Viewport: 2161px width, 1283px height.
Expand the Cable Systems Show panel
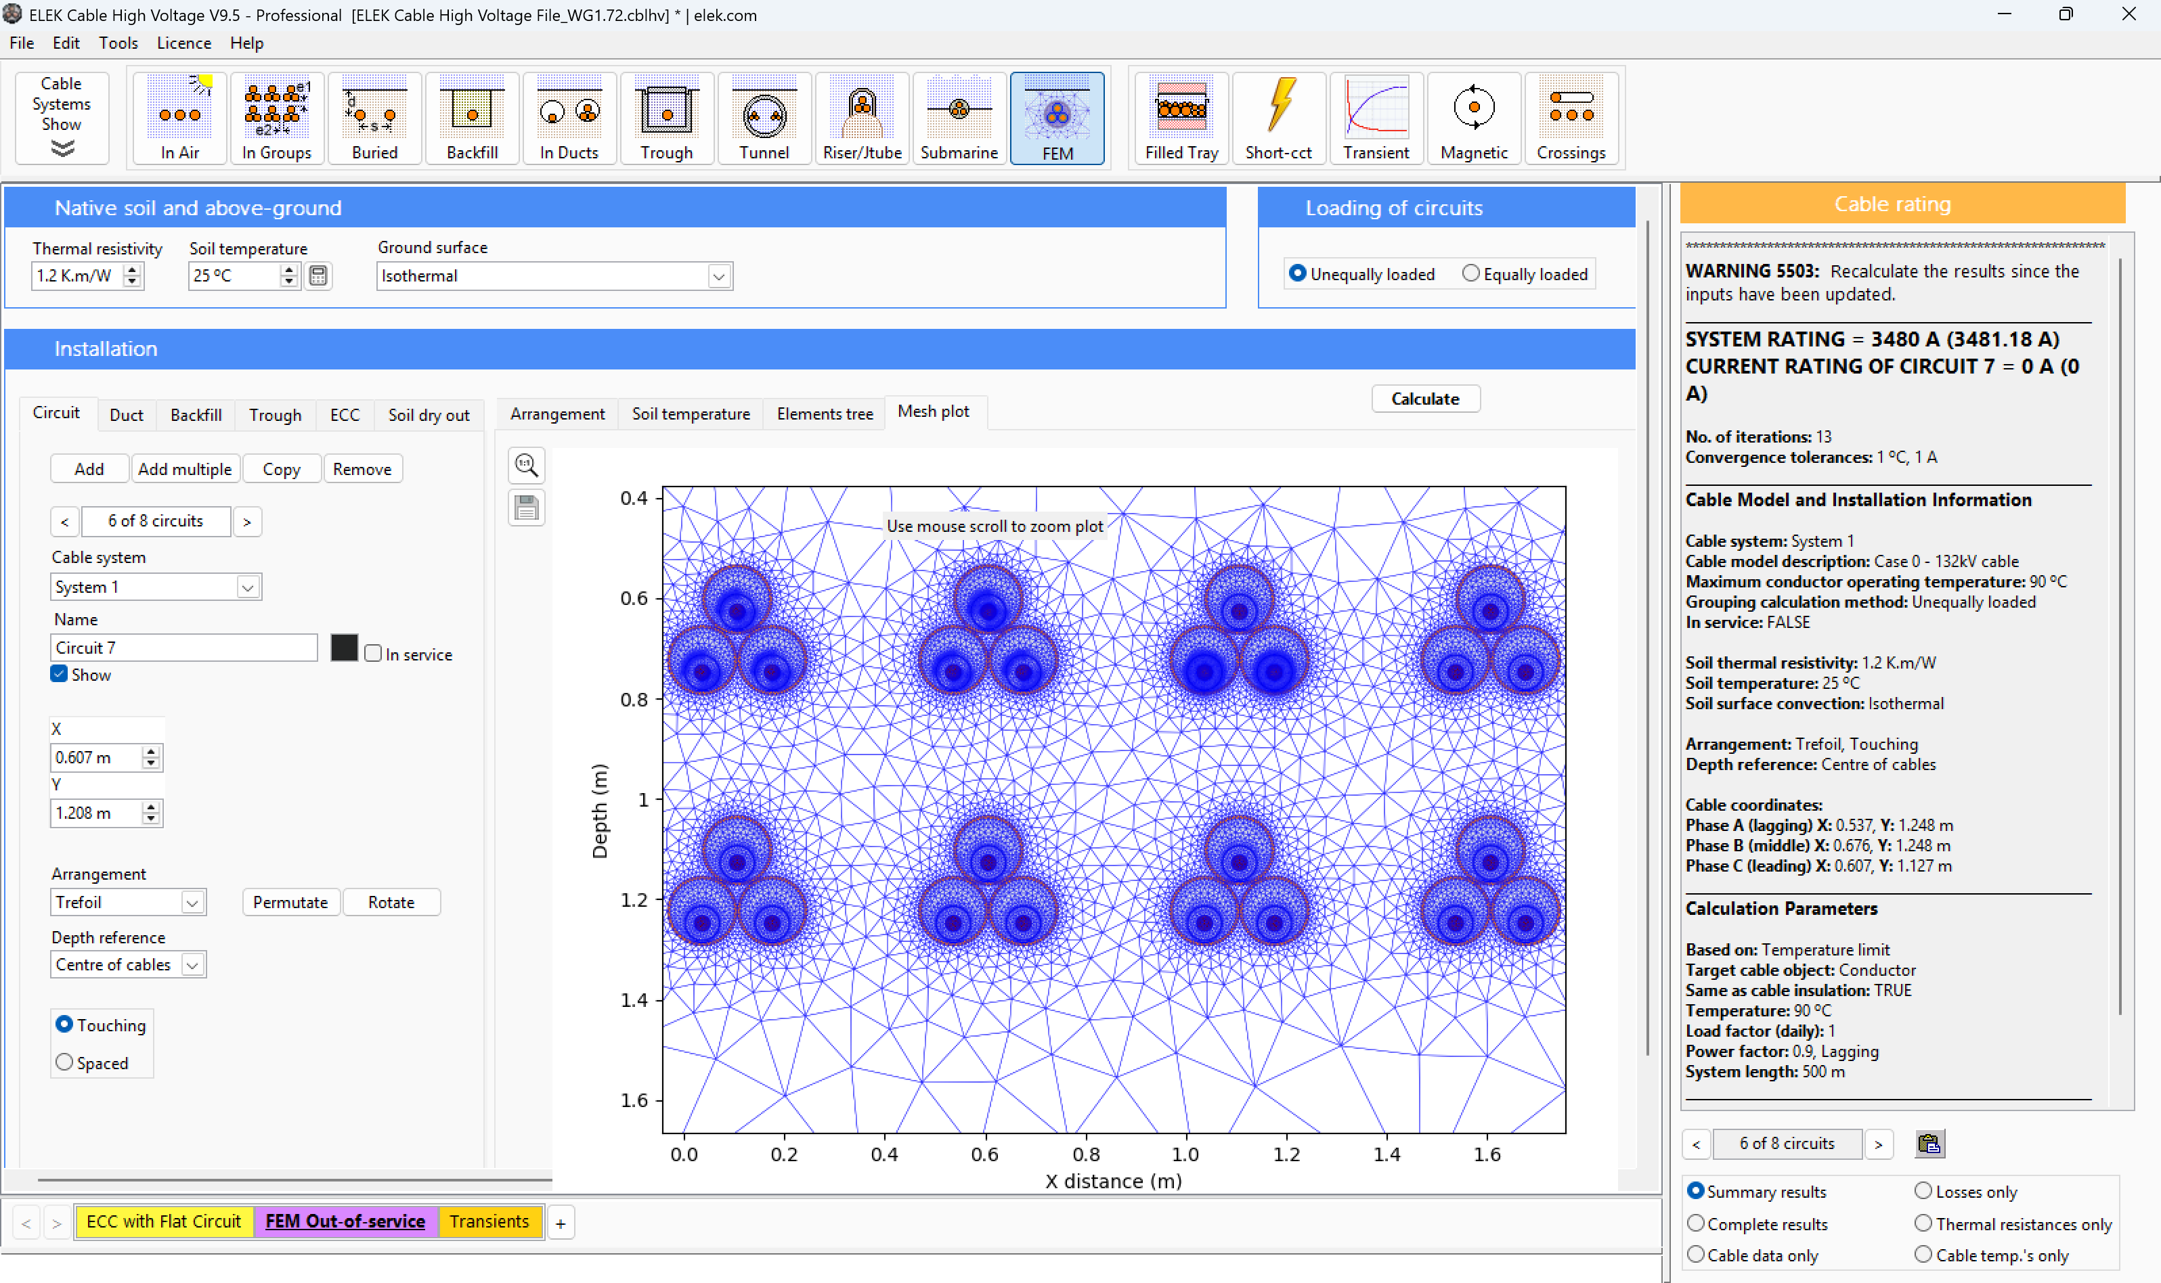[x=62, y=118]
